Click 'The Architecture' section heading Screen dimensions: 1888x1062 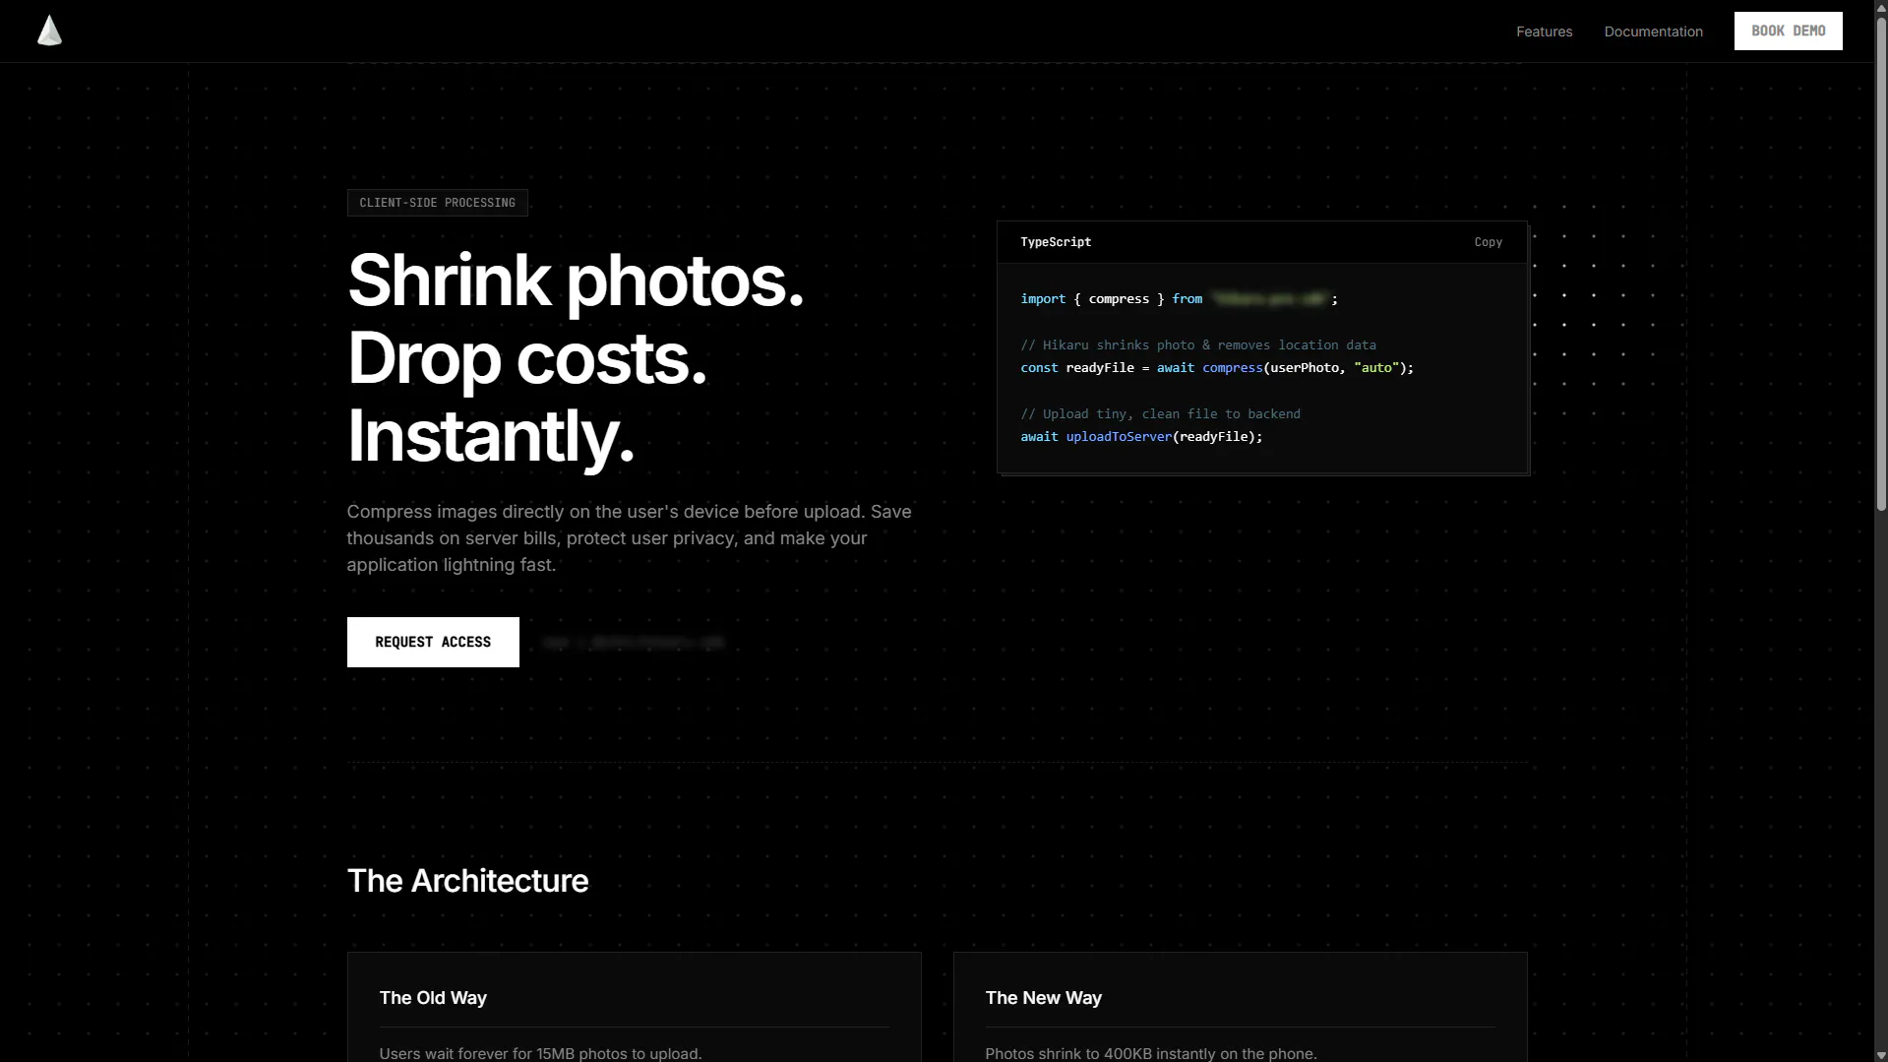467,881
